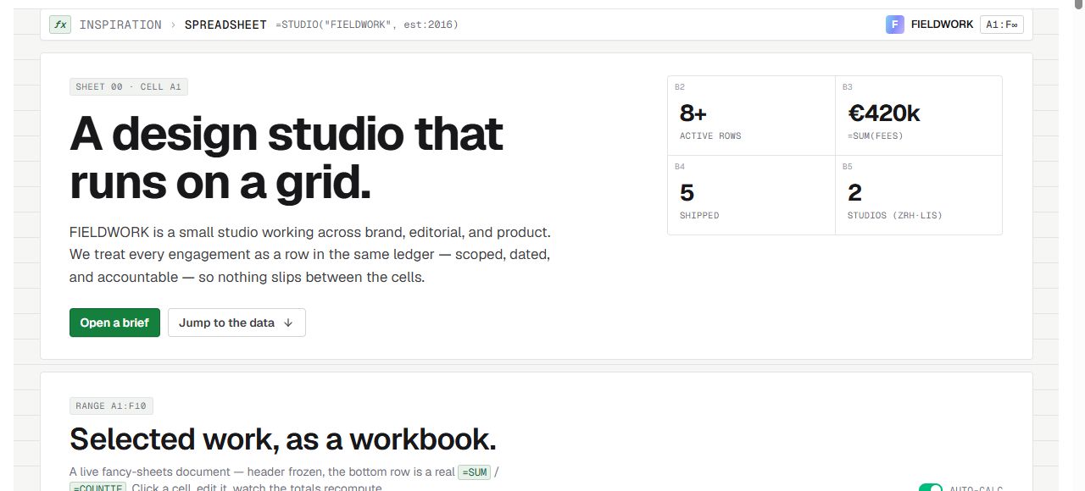The image size is (1085, 491).
Task: Click the FIELDWORK logo badge
Action: 895,25
